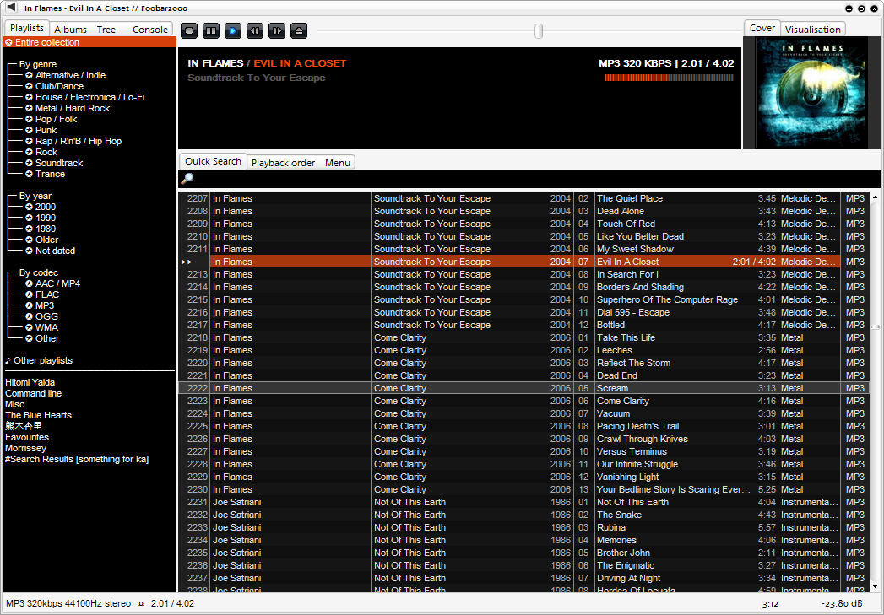Viewport: 884px width, 615px height.
Task: Open the Playback order tab
Action: [283, 163]
